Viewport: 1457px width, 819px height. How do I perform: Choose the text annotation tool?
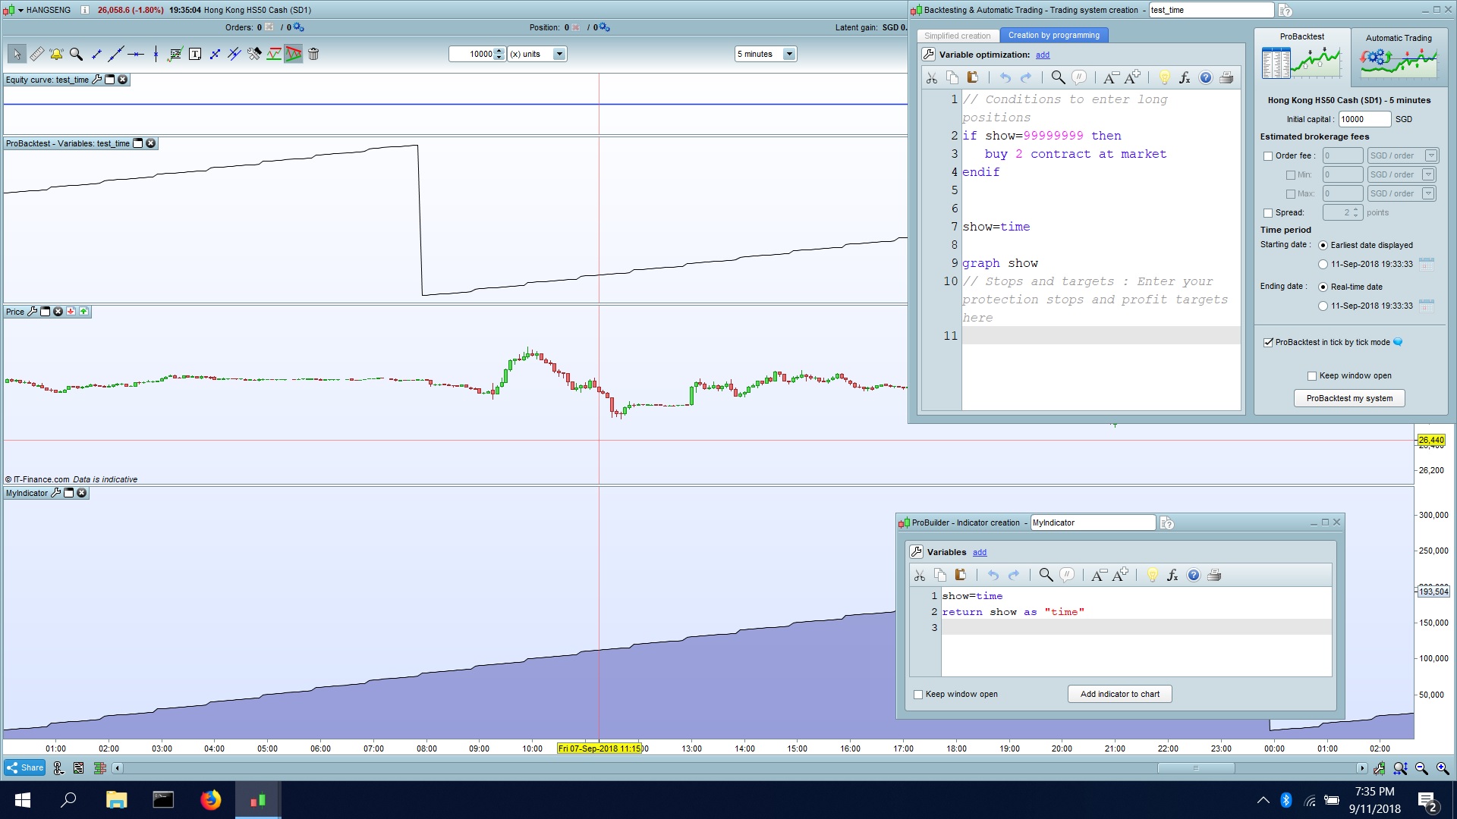[195, 54]
